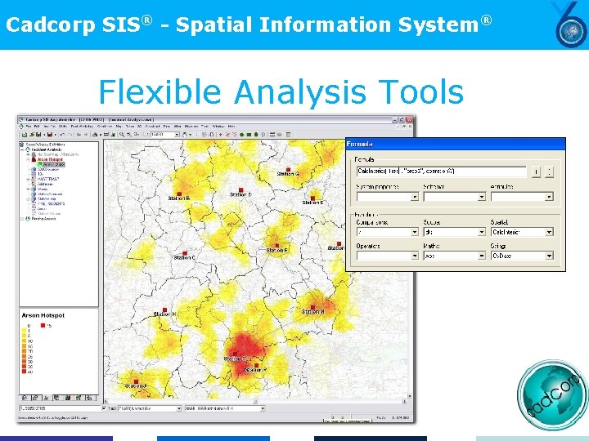Click the green rectangle drawing tool icon
The image size is (589, 441).
(x=249, y=135)
